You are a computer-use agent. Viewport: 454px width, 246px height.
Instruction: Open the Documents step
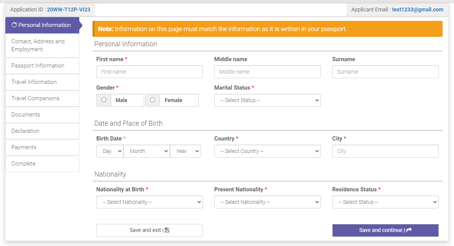pyautogui.click(x=42, y=115)
